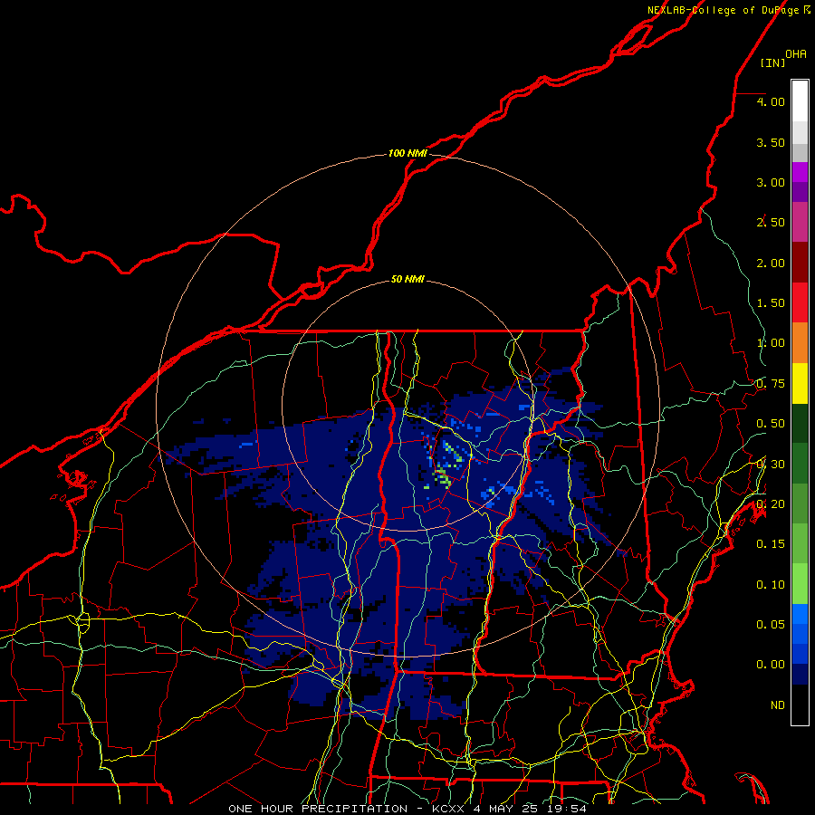Click the 4.00 legend value
The width and height of the screenshot is (815, 815).
point(771,101)
